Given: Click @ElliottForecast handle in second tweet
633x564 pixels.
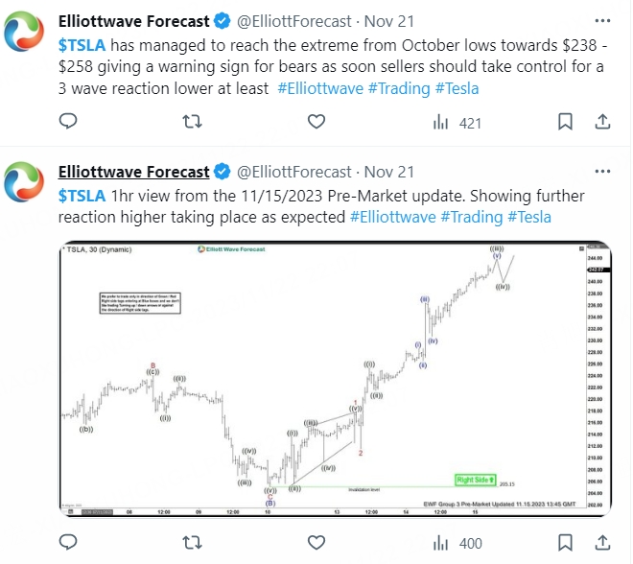Looking at the screenshot, I should (293, 172).
